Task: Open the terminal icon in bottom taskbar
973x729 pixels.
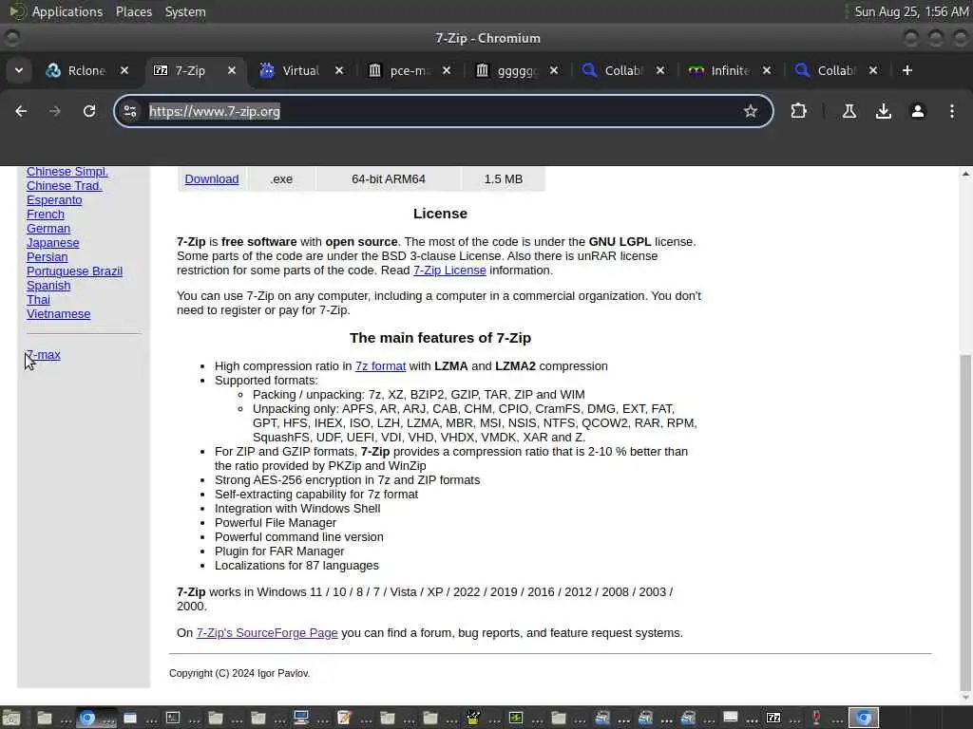Action: point(173,718)
